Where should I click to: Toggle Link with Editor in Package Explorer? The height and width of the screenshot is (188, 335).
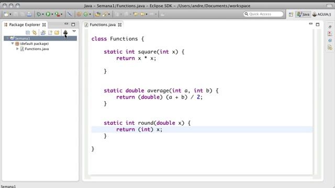coord(35,32)
